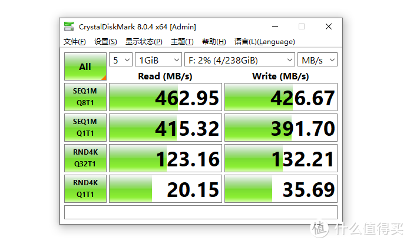Viewport: 410px width, 244px height.
Task: Click the CrystalDiskMark app icon in title bar
Action: 69,26
